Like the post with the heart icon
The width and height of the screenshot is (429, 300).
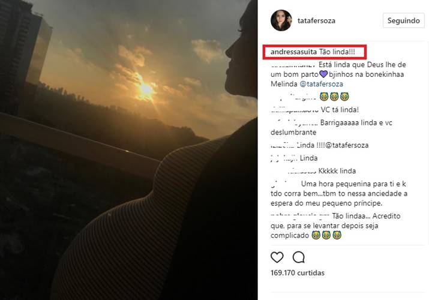point(277,257)
